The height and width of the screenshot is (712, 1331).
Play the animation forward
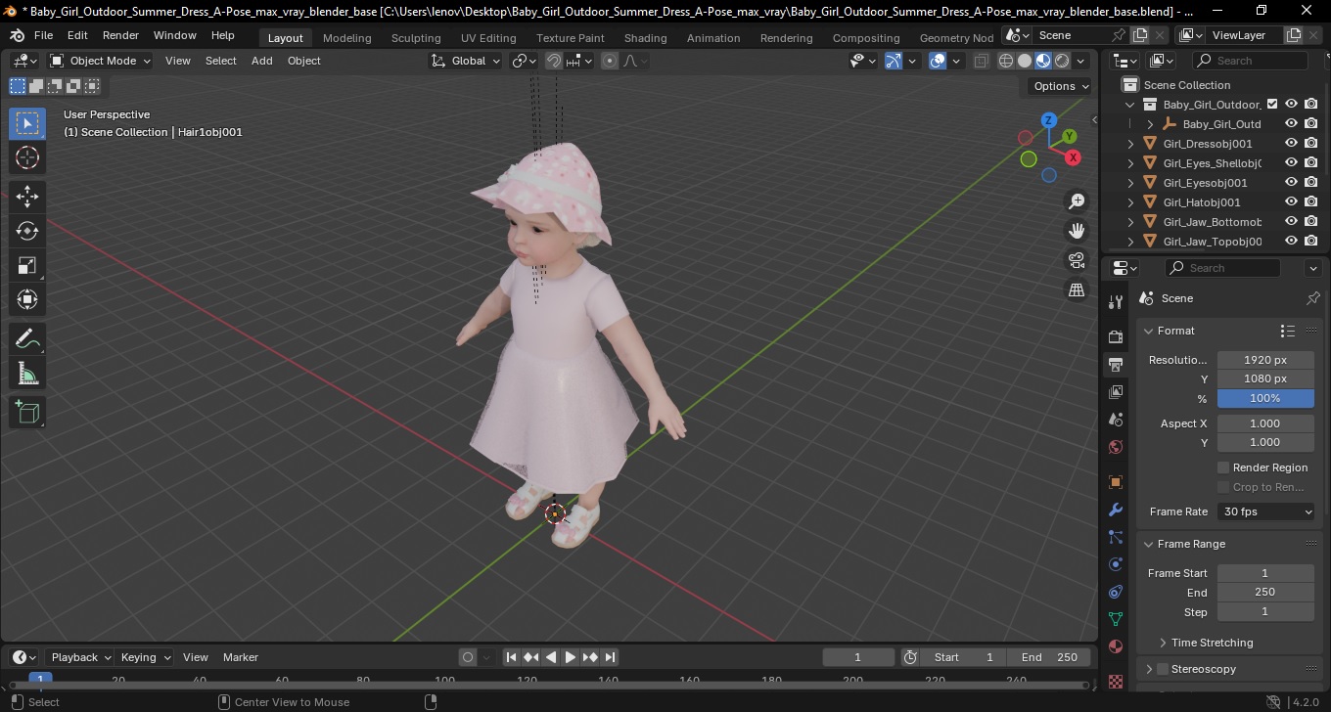pos(570,657)
